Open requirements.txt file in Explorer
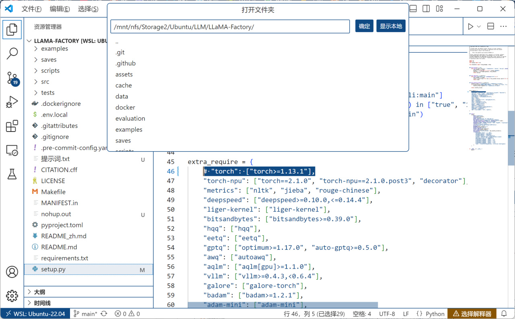This screenshot has height=319, width=515. pos(64,258)
